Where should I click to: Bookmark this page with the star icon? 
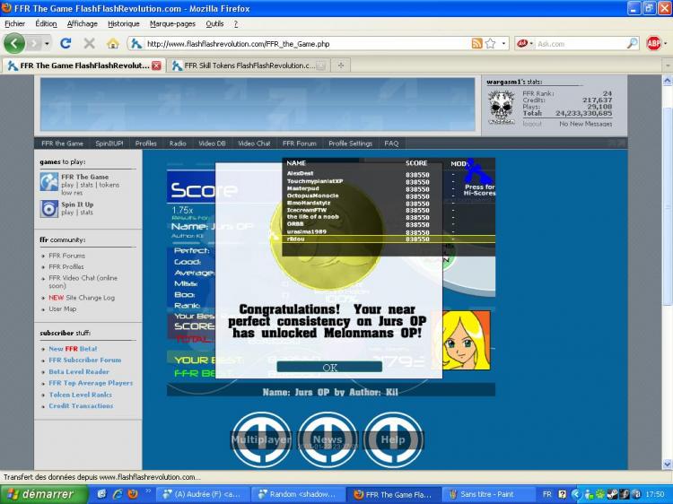point(491,43)
